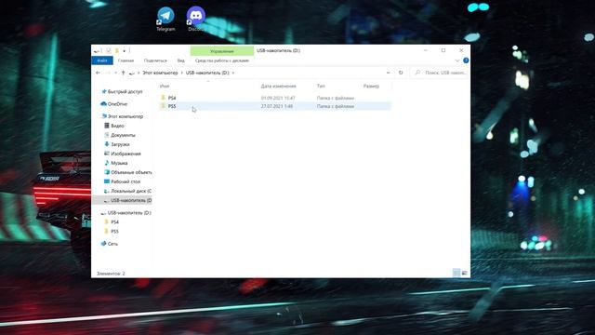595x335 pixels.
Task: Open the address bar history dropdown
Action: coord(388,73)
